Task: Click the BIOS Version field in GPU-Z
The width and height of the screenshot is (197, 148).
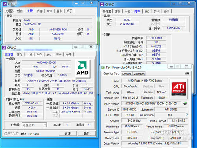Action: [x=151, y=103]
